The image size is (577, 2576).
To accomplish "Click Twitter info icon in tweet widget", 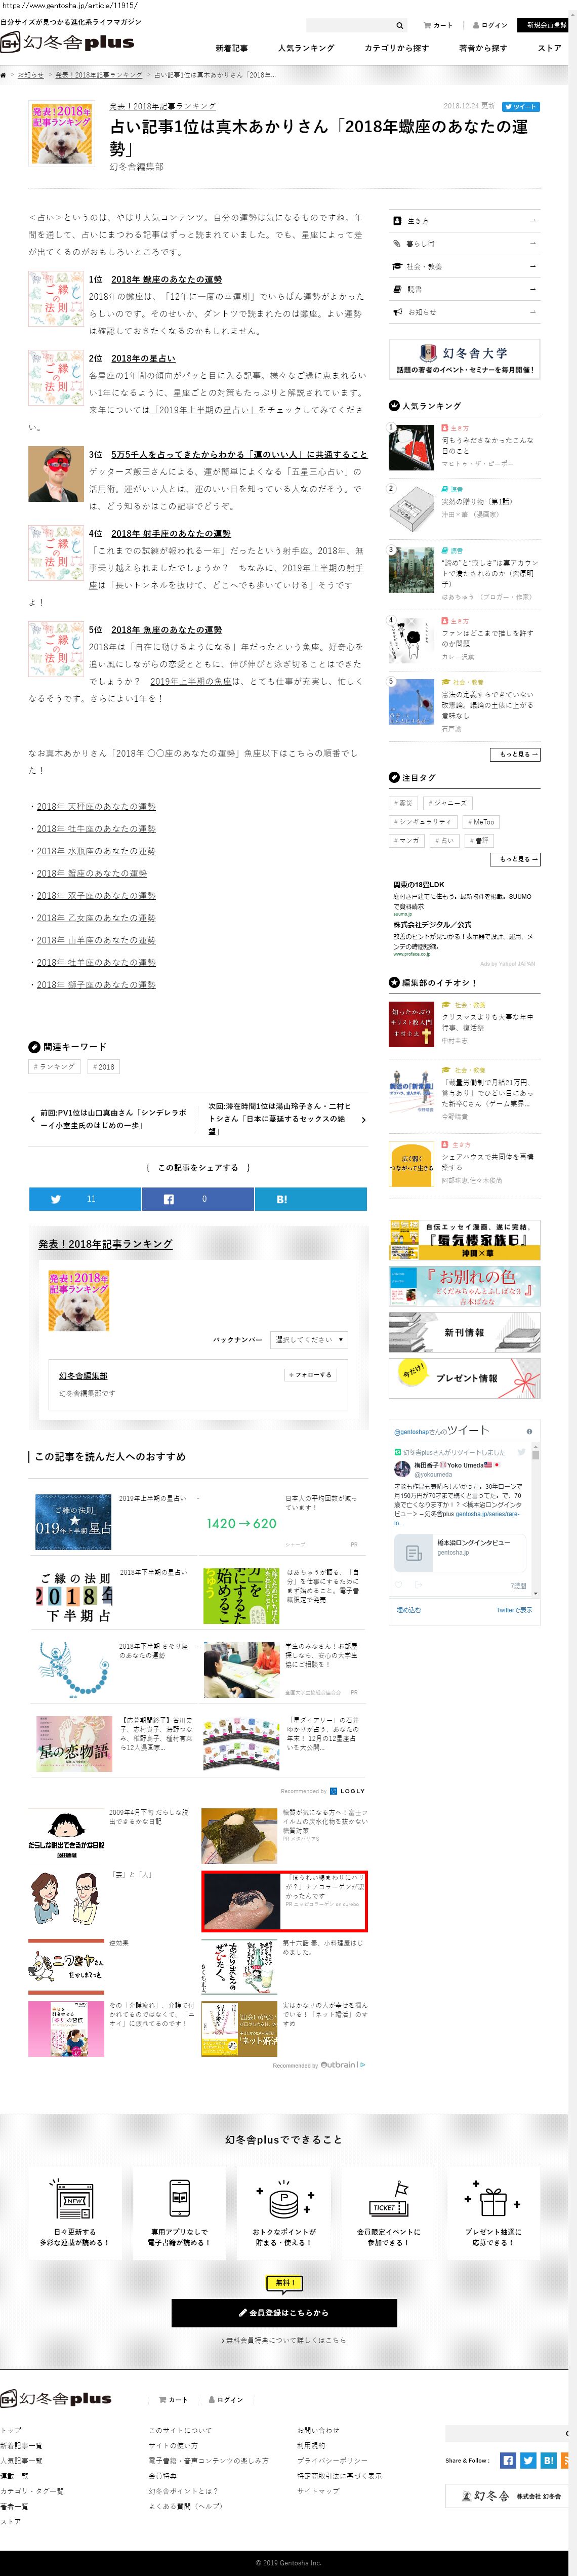I will pyautogui.click(x=529, y=1432).
